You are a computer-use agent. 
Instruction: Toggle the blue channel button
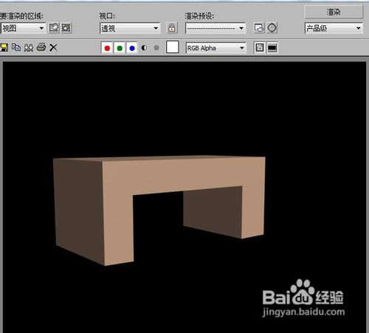tap(132, 48)
